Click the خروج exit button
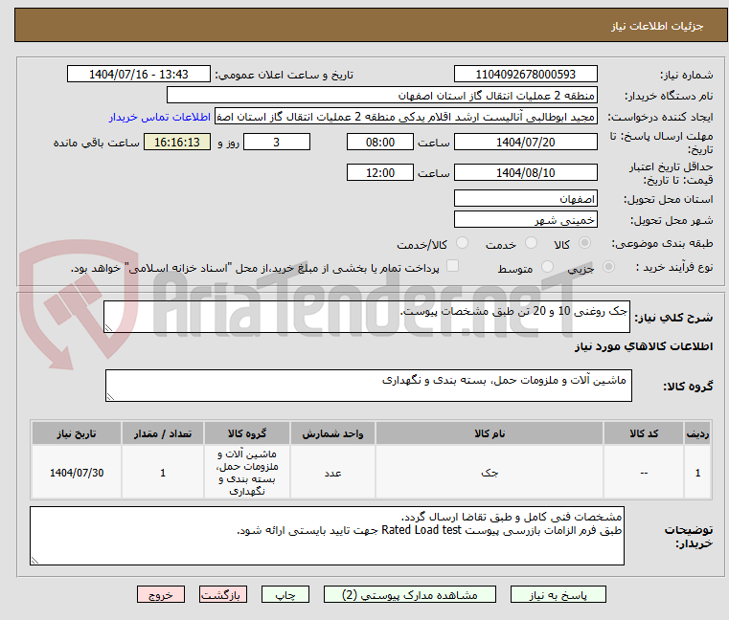Viewport: 729px width, 620px height. [x=160, y=594]
